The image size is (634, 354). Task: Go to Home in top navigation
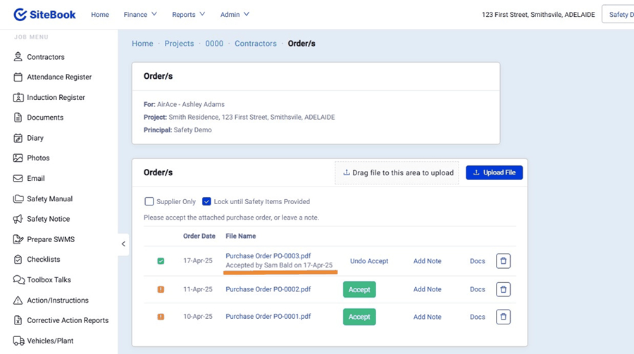click(100, 14)
